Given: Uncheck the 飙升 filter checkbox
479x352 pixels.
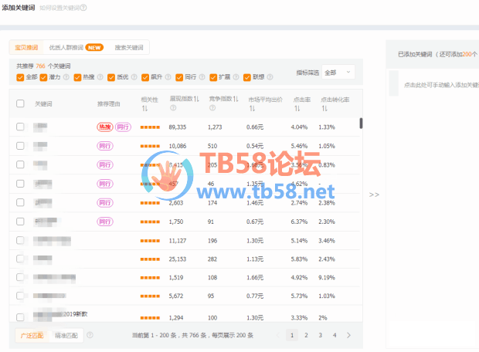Looking at the screenshot, I should [145, 77].
